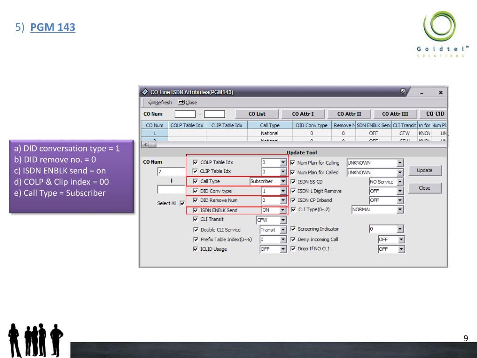Viewport: 477px width, 358px height.
Task: Toggle the ICLID Usage checkbox
Action: (196, 249)
